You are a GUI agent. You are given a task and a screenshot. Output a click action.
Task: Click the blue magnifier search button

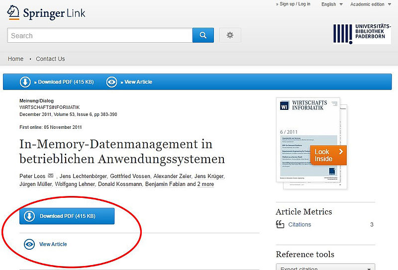tap(203, 35)
